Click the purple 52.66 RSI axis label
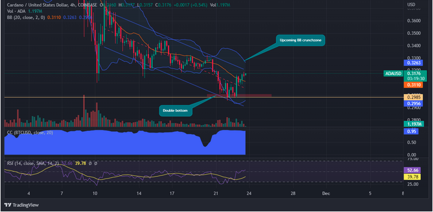This screenshot has width=433, height=212. pos(412,170)
